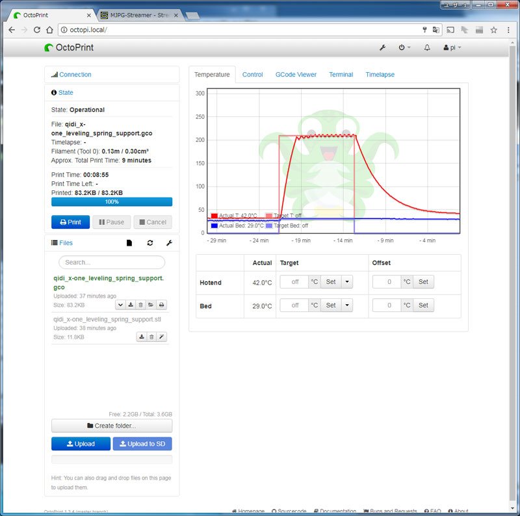The width and height of the screenshot is (520, 516).
Task: Click the print progress bar at 100%
Action: tap(112, 201)
